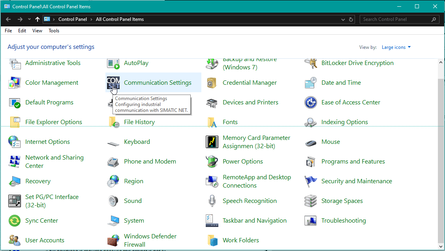Open the Communication Settings COM SET icon
The image size is (445, 251).
pos(113,83)
